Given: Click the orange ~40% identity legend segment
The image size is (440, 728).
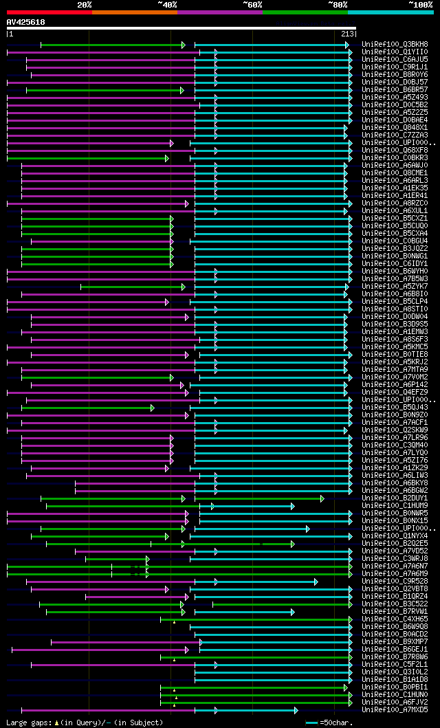Looking at the screenshot, I should (x=135, y=12).
